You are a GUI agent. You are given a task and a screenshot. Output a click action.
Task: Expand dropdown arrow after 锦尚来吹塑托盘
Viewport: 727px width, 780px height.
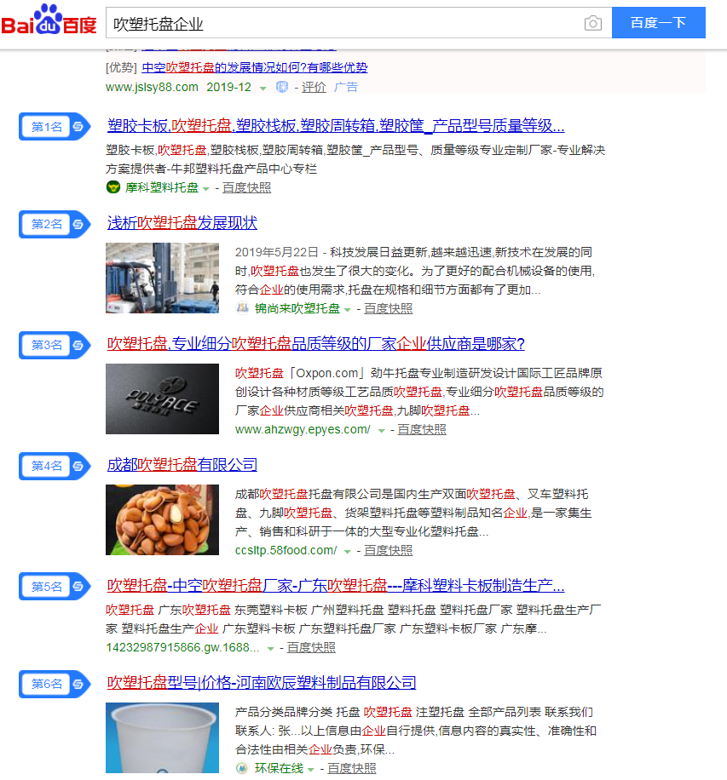tap(347, 309)
